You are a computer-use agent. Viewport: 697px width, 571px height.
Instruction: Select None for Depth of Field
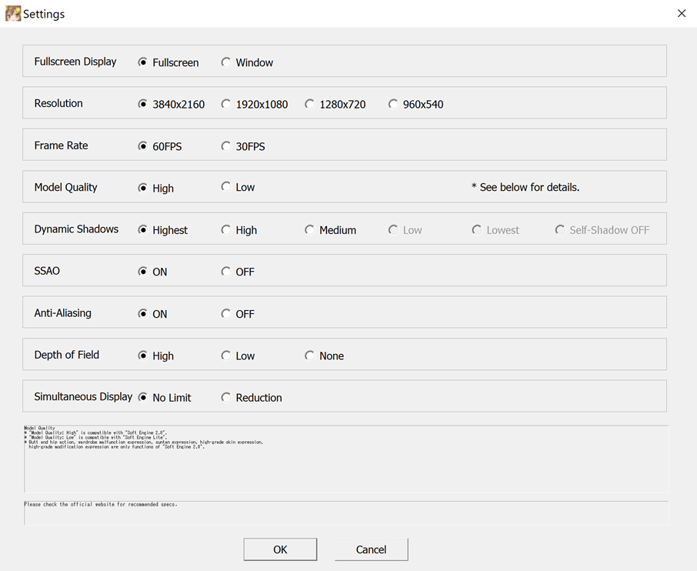309,356
